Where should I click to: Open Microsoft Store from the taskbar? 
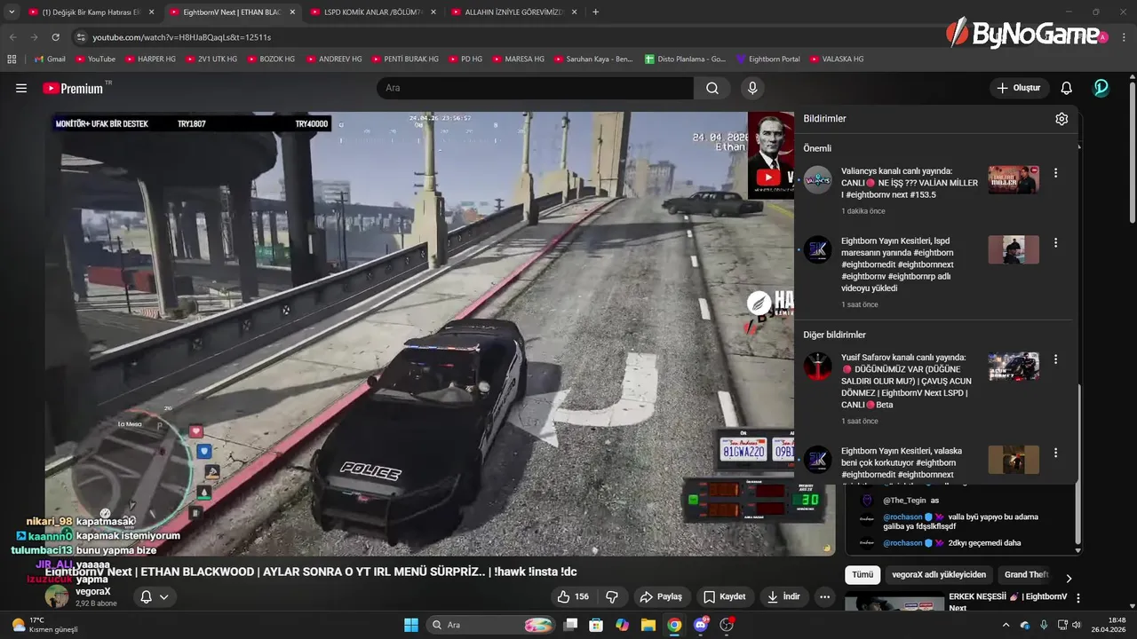click(597, 625)
